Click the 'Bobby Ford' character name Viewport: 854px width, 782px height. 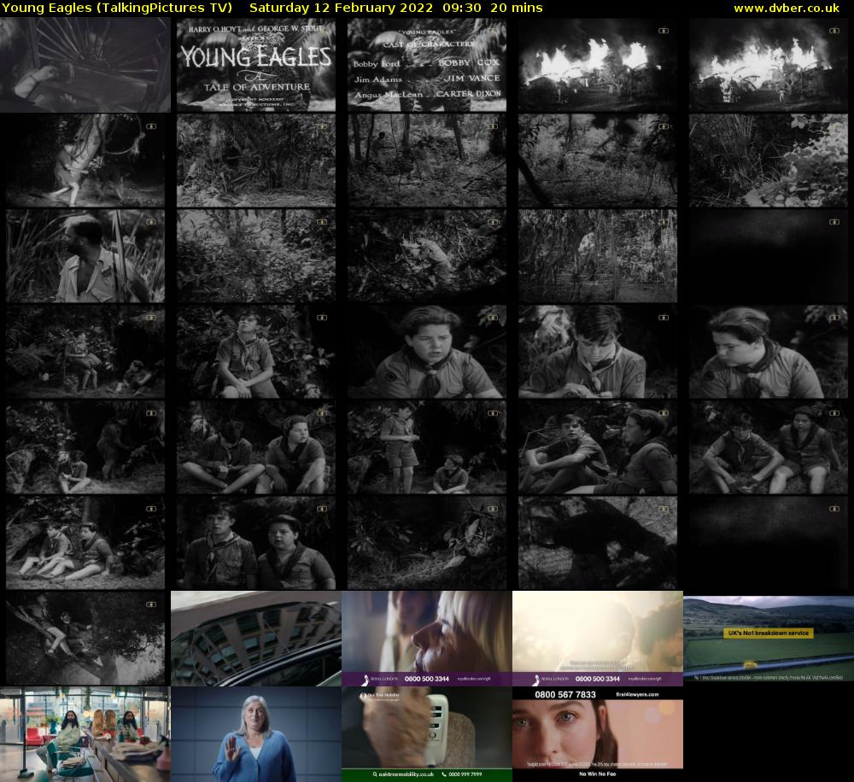click(x=377, y=64)
